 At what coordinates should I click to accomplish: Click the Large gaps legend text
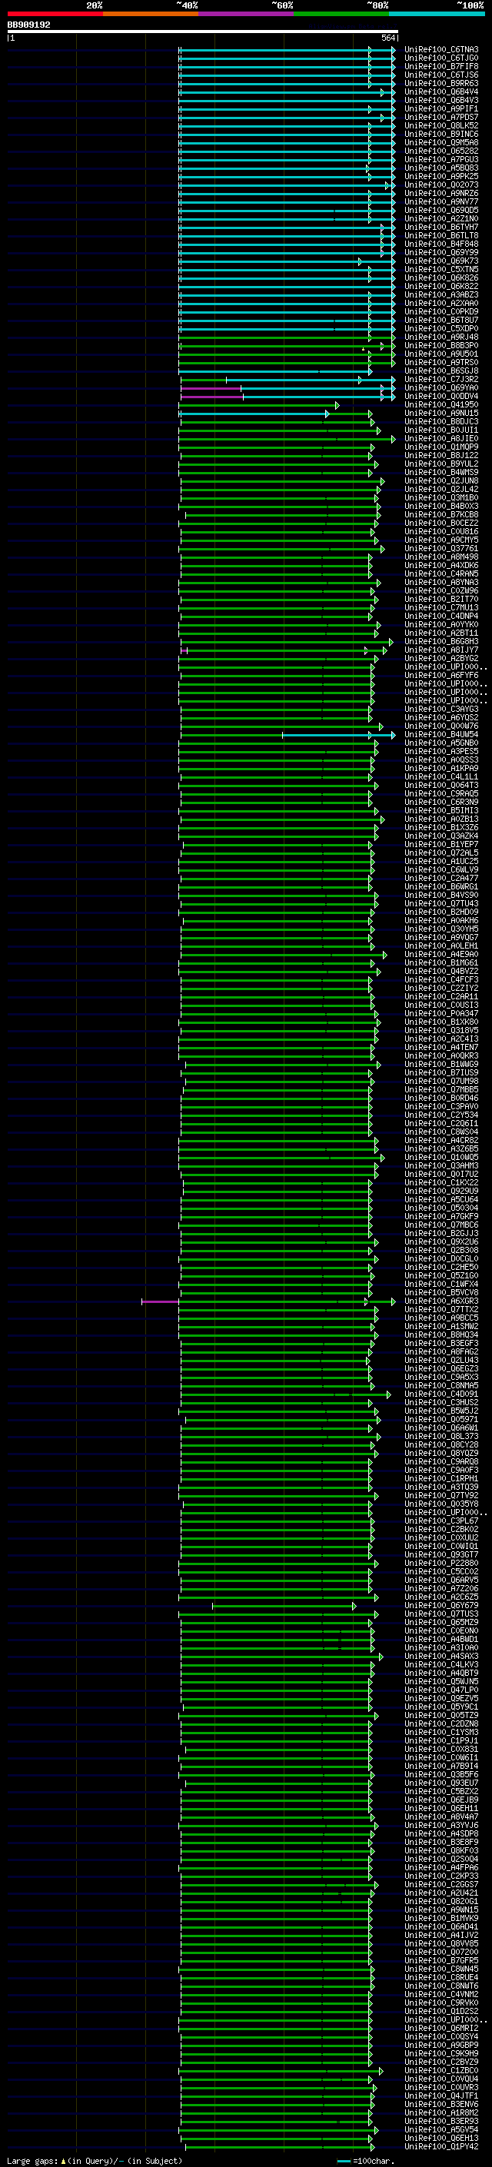point(95,2160)
